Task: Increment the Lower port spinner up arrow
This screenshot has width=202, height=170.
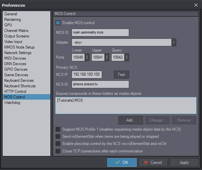Action: point(87,56)
